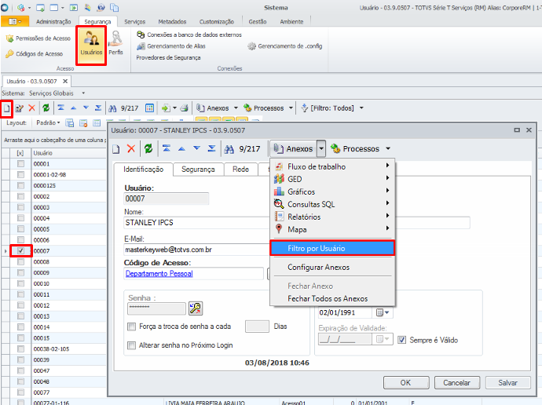The height and width of the screenshot is (405, 542).
Task: Enable Alterar senha no Próximo Login
Action: pos(132,345)
